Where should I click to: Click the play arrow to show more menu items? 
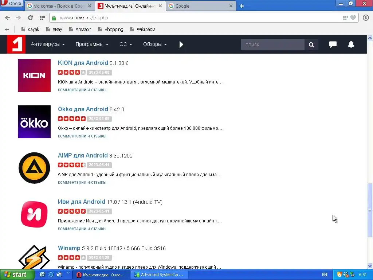(181, 44)
